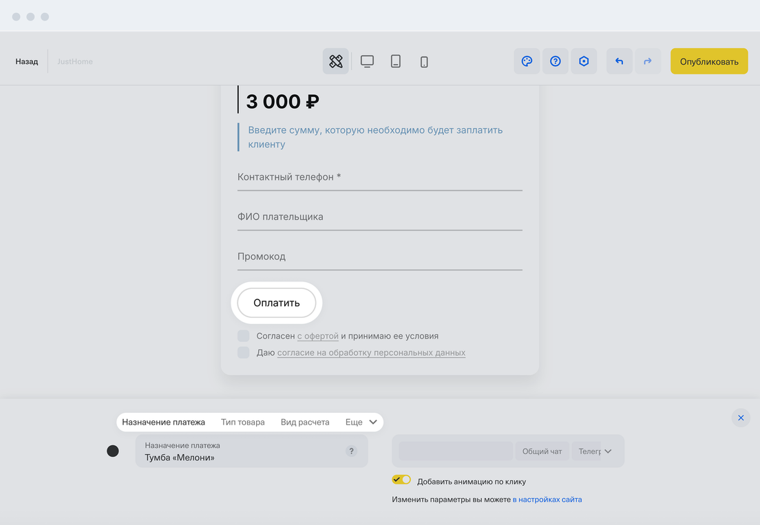
Task: Open the 'в настройках сайта' link
Action: pos(547,500)
